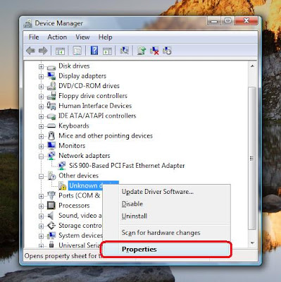Click the IDE ATA/ATAPI controllers icon
Viewport: 281px width, 282px height.
[51, 116]
